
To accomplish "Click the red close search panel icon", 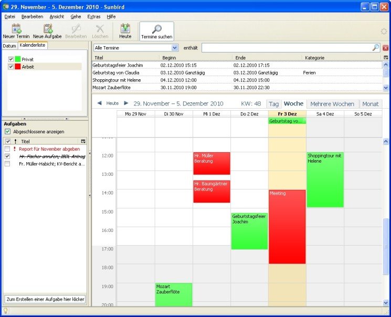I will 386,48.
